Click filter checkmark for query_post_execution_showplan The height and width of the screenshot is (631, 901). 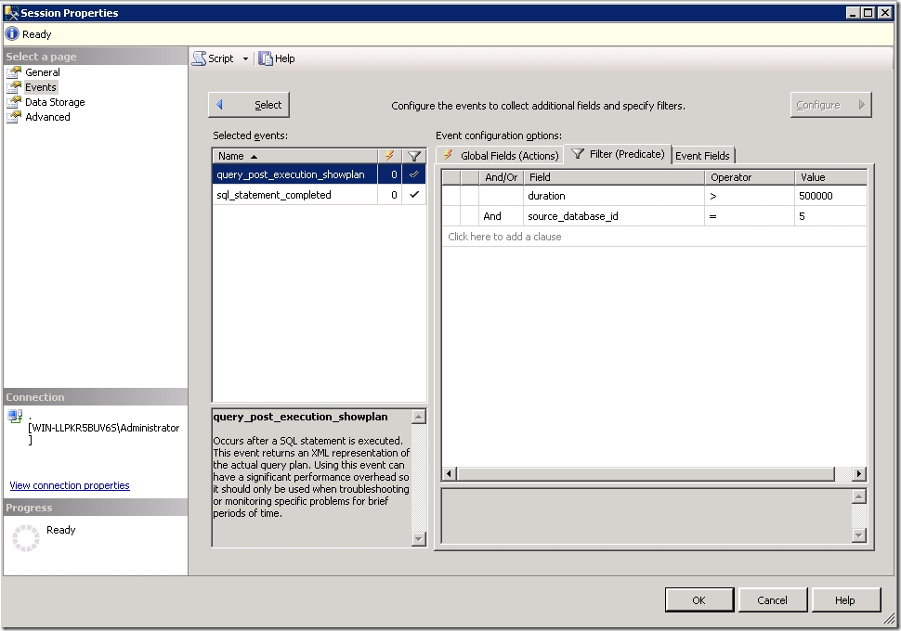point(413,174)
